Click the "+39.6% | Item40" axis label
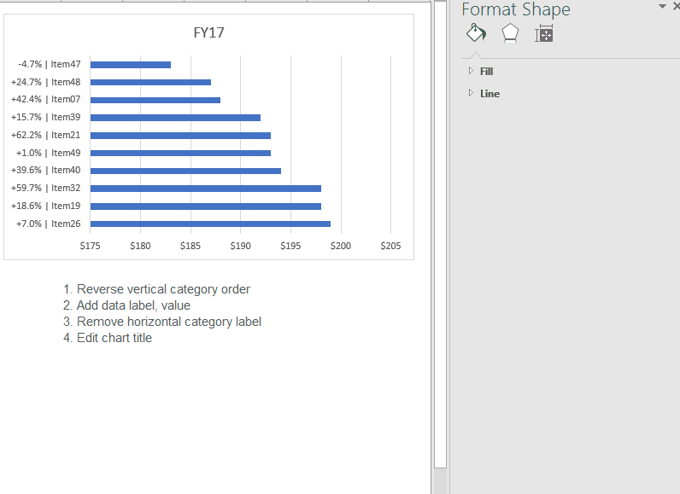The image size is (680, 494). coord(46,171)
